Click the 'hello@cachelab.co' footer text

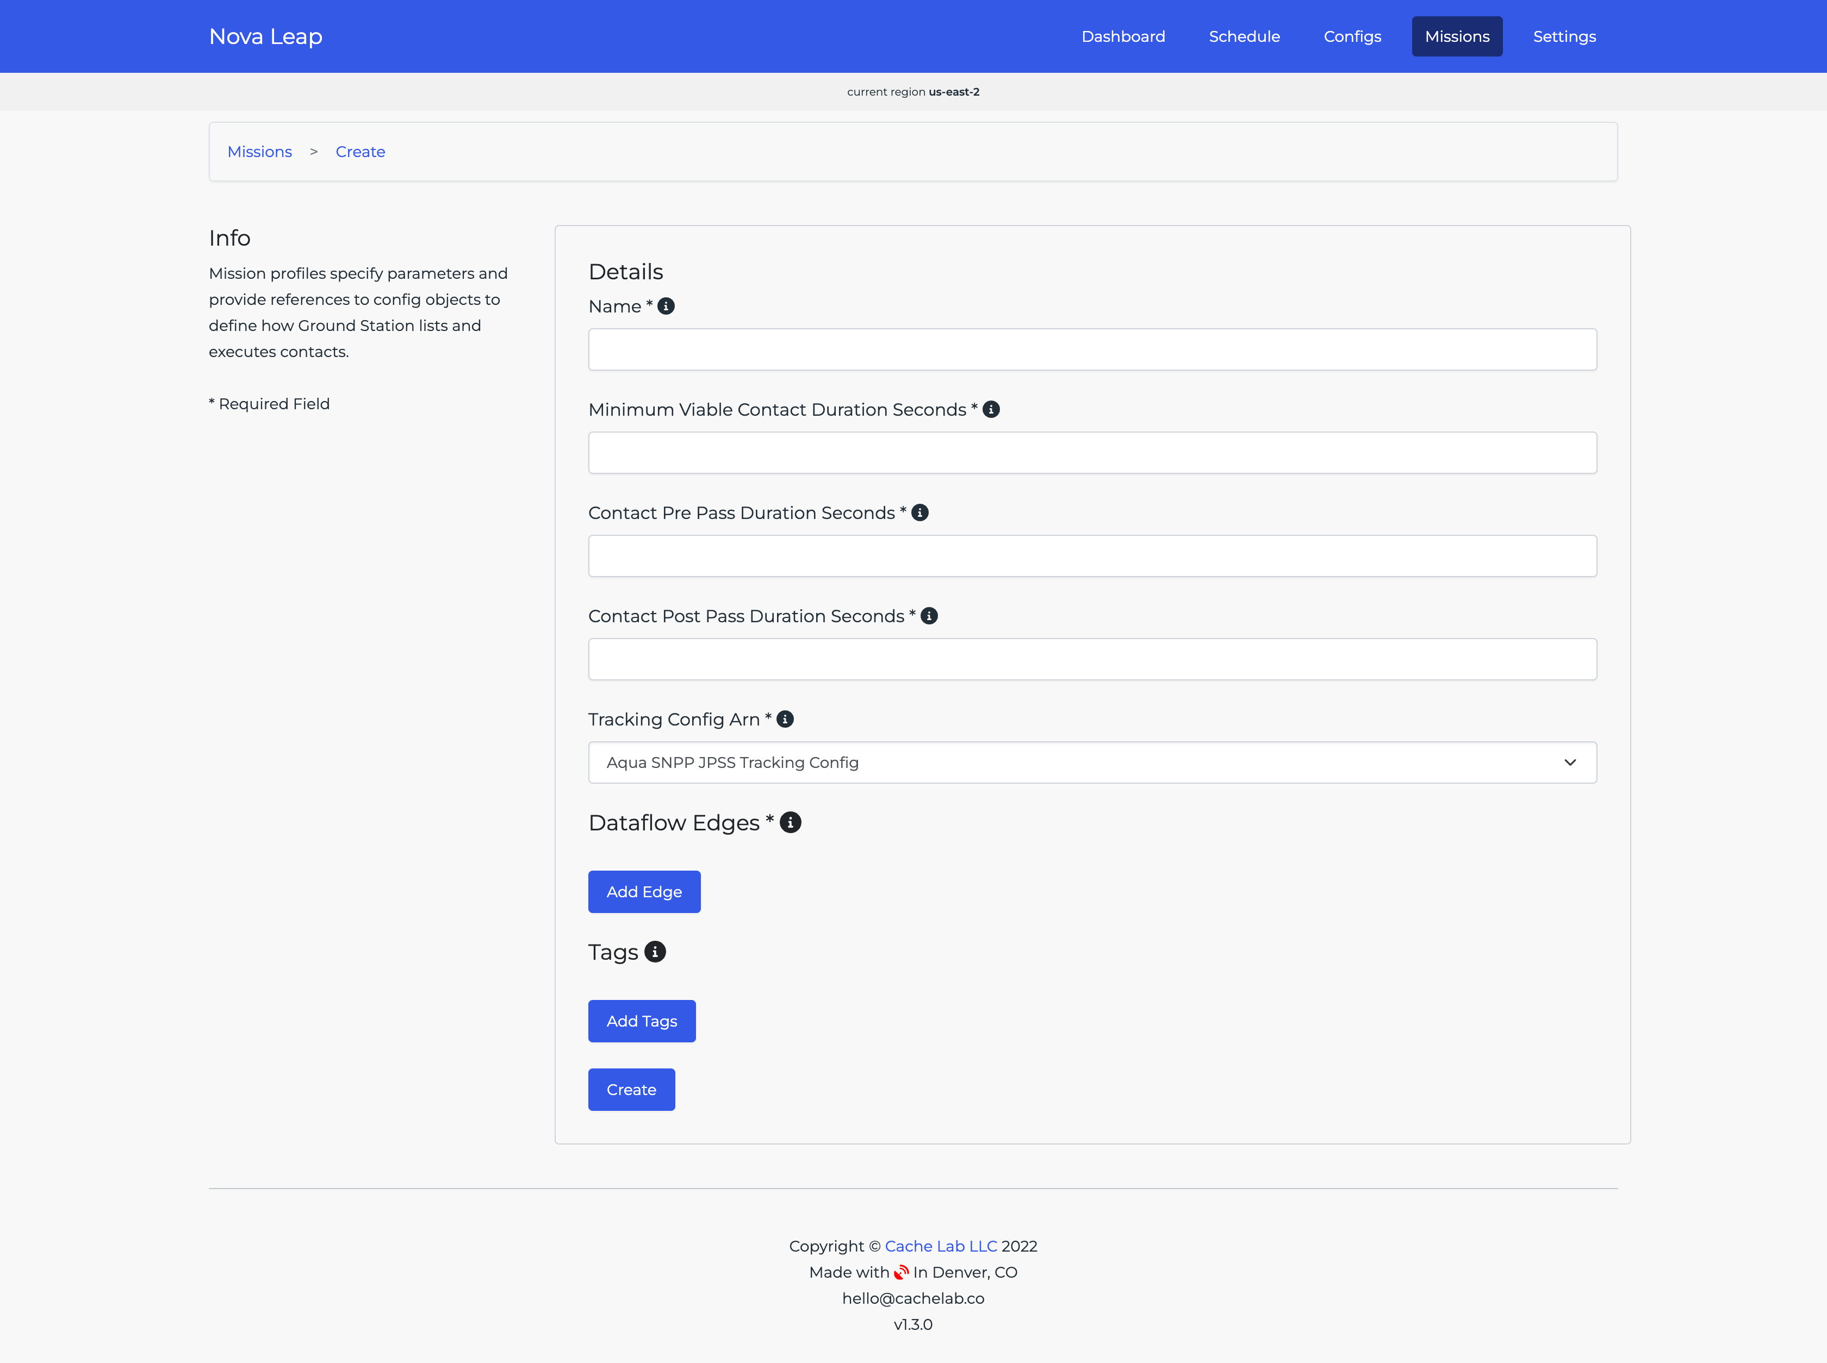(913, 1299)
